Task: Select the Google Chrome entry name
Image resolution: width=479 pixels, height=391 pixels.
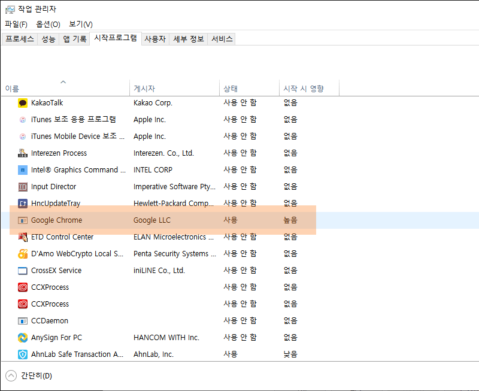Action: coord(56,220)
